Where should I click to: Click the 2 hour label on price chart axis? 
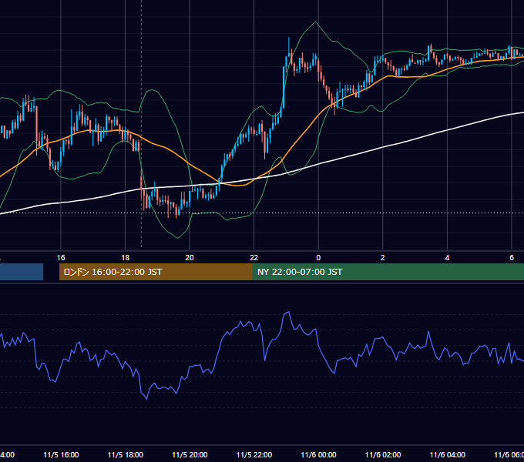383,257
